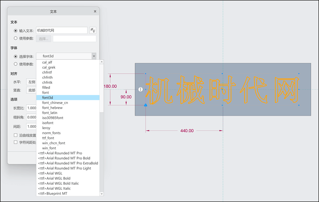Select ttf_font in the font list

pyautogui.click(x=68, y=138)
